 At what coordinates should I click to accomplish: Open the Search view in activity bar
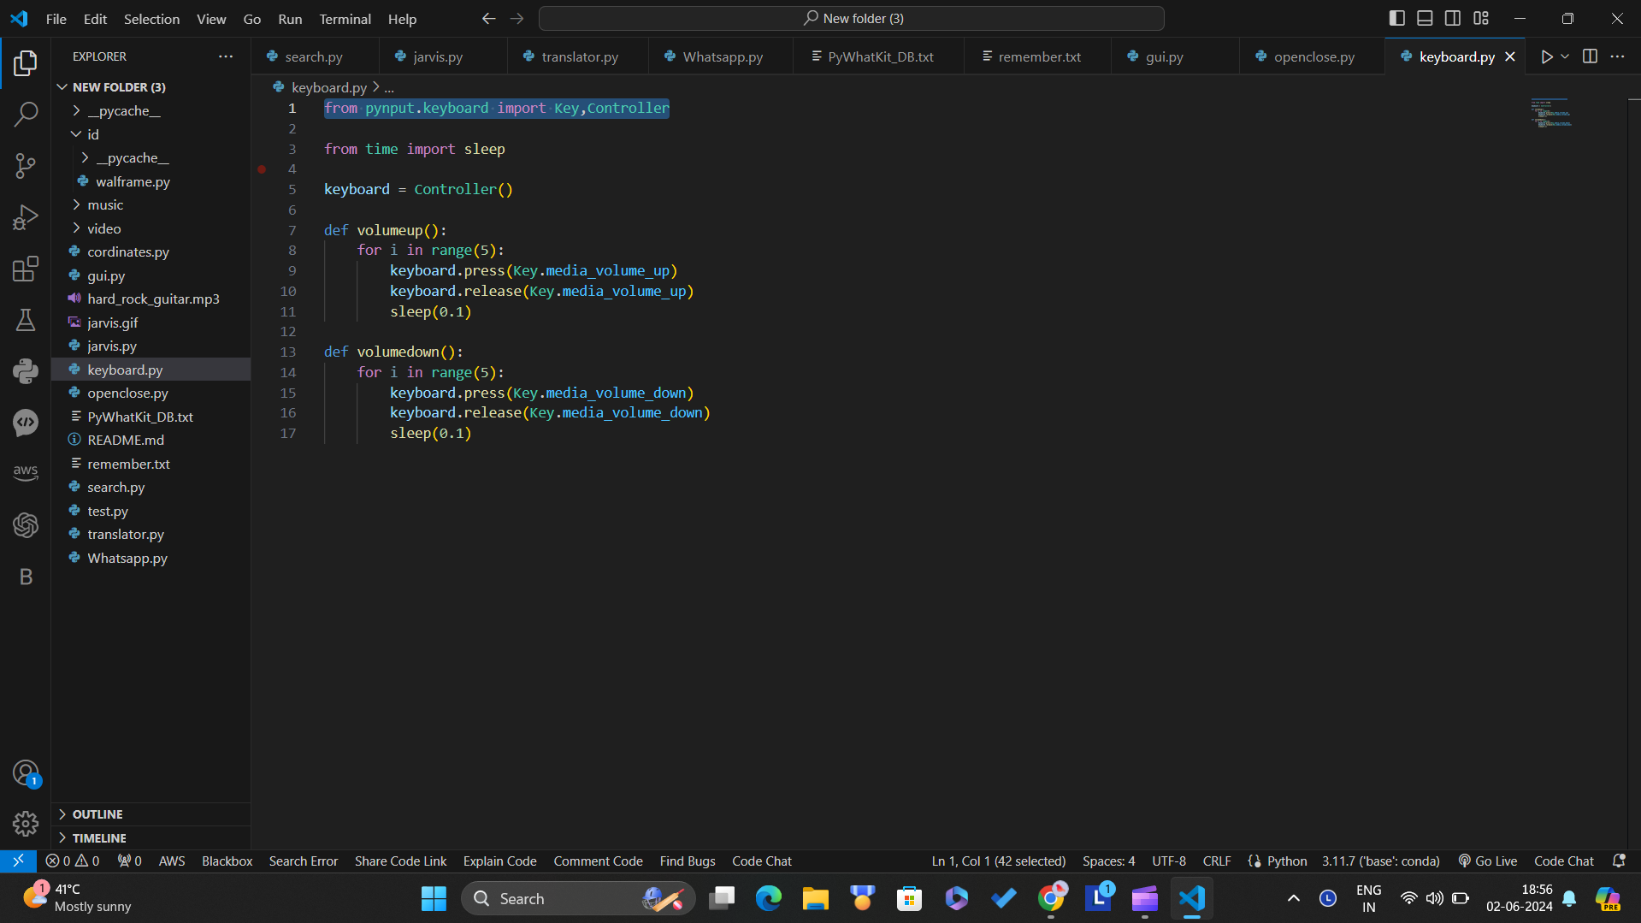(26, 114)
